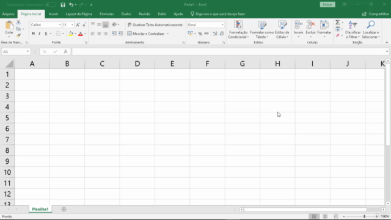Open Estilos de Célula
Image resolution: width=391 pixels, height=220 pixels.
coord(282,29)
